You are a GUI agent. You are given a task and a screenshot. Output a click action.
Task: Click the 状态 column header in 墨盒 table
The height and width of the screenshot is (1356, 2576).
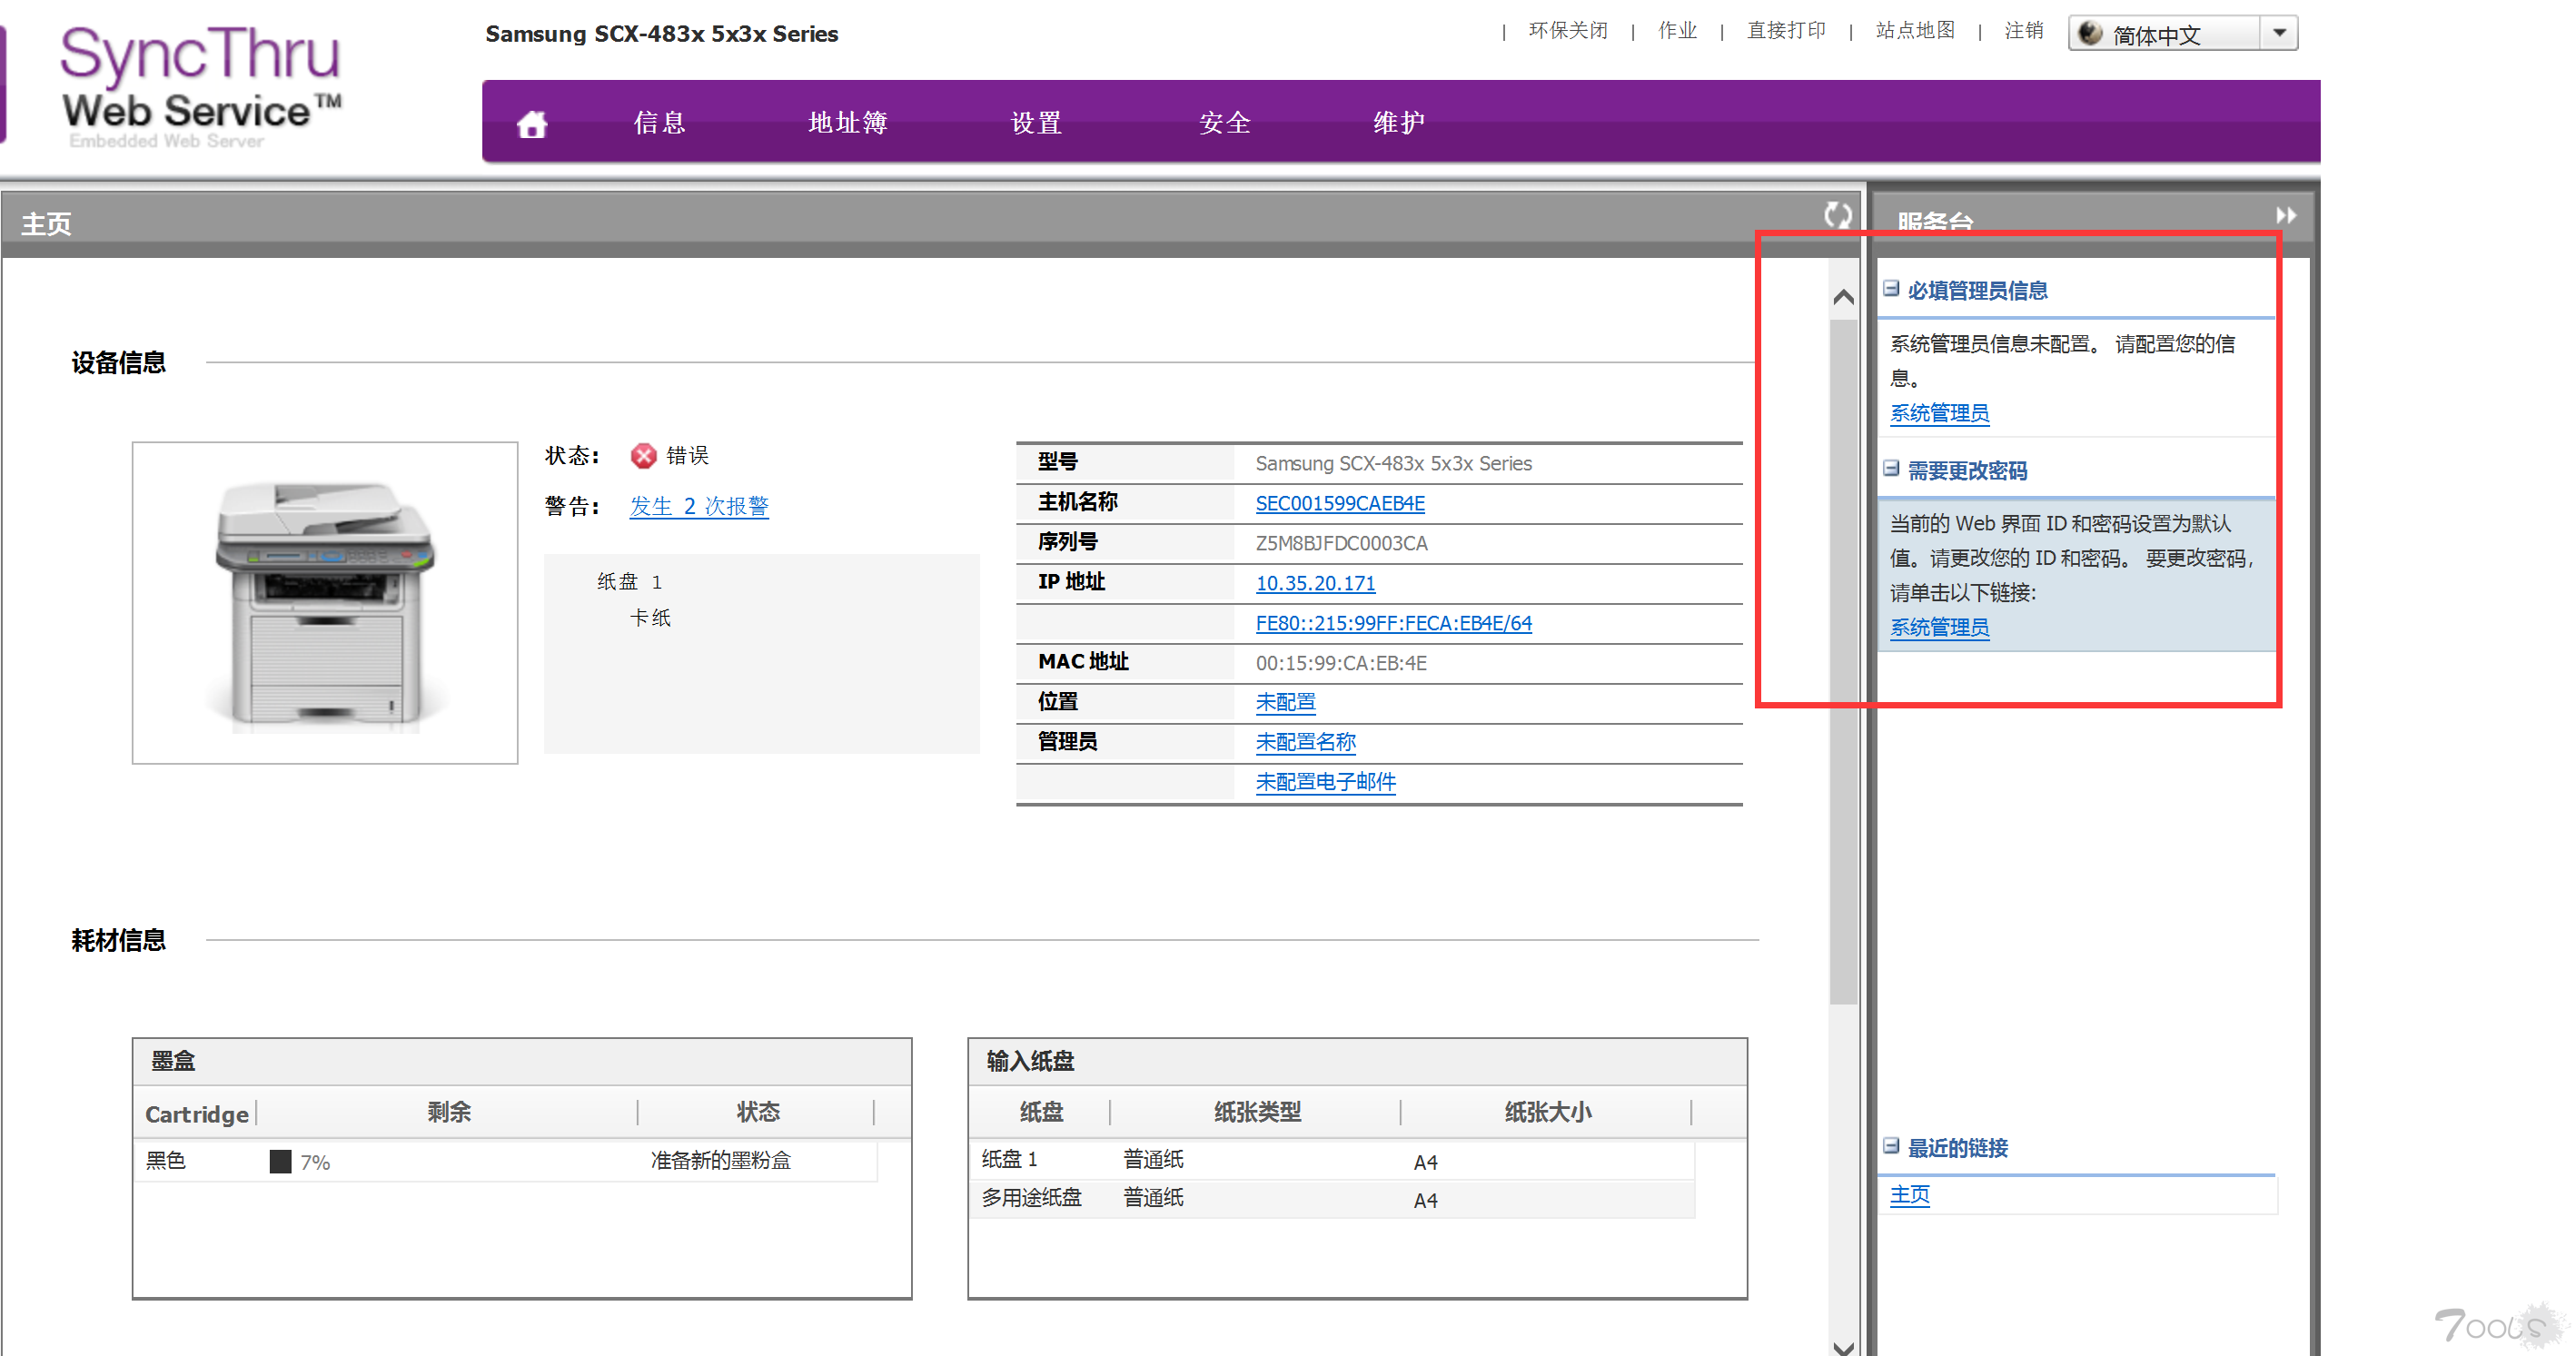tap(757, 1111)
